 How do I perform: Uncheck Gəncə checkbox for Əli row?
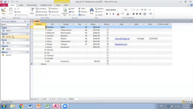pos(108,61)
